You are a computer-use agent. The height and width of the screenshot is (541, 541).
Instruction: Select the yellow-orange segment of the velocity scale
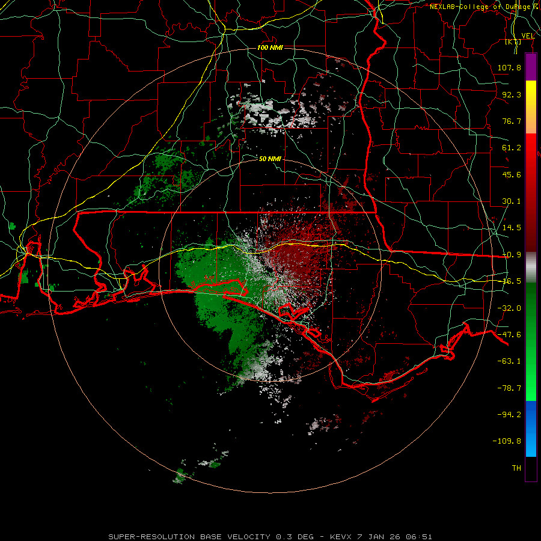531,107
